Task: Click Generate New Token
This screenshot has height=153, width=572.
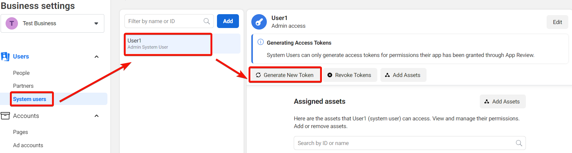Action: pyautogui.click(x=285, y=75)
